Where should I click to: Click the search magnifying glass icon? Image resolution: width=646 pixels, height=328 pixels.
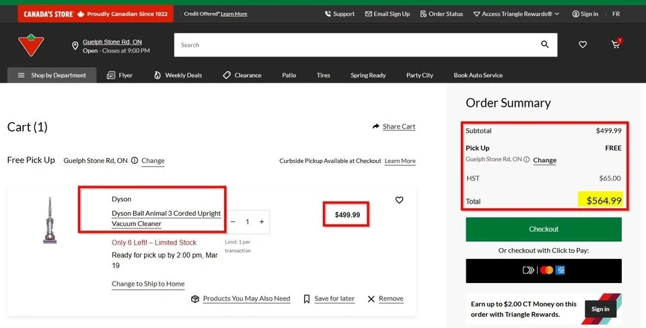(545, 44)
